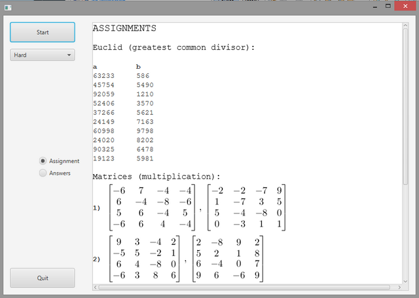Click the horizontal scrollbar right arrow
This screenshot has height=298, width=419.
(x=399, y=288)
